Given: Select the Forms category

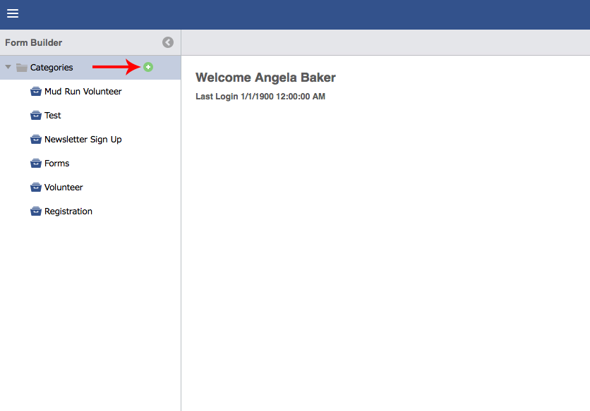Looking at the screenshot, I should (56, 164).
